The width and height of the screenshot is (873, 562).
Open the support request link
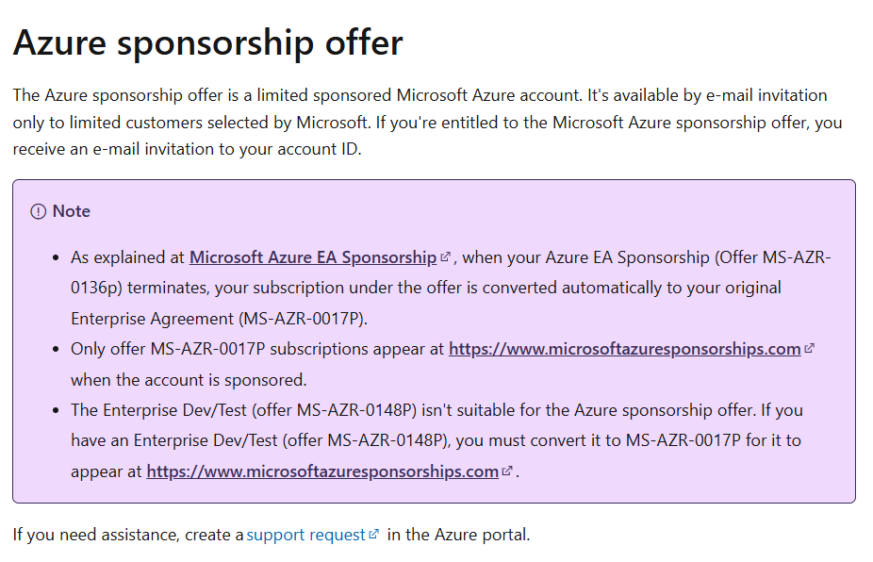click(305, 535)
